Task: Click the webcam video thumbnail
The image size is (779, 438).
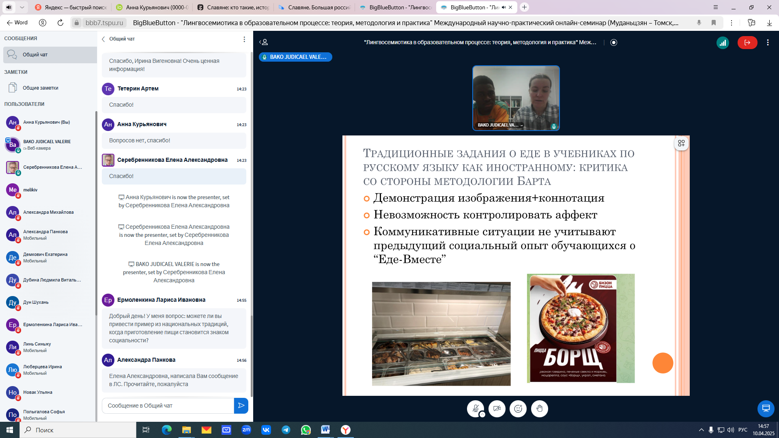Action: pos(516,98)
